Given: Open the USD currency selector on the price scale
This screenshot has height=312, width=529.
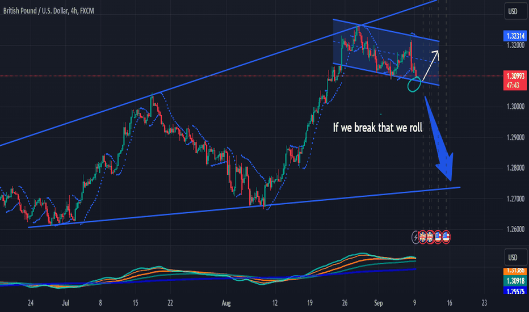Looking at the screenshot, I should pos(515,11).
